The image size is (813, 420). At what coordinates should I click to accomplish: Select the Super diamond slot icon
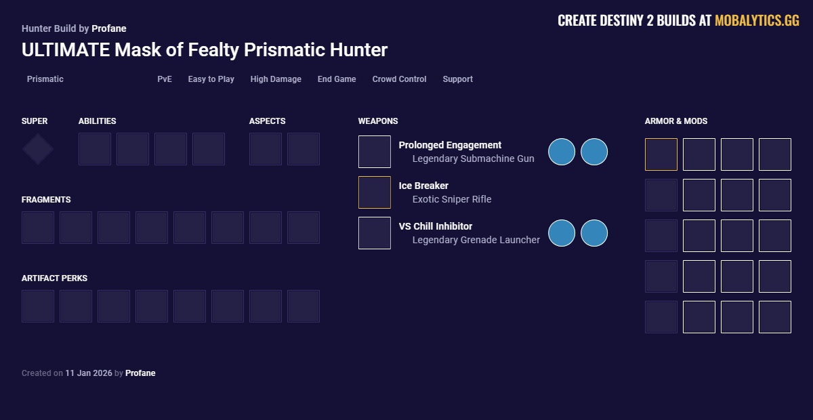point(37,148)
